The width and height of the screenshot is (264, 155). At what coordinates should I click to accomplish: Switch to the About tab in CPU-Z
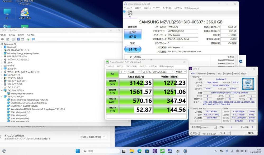click(243, 73)
